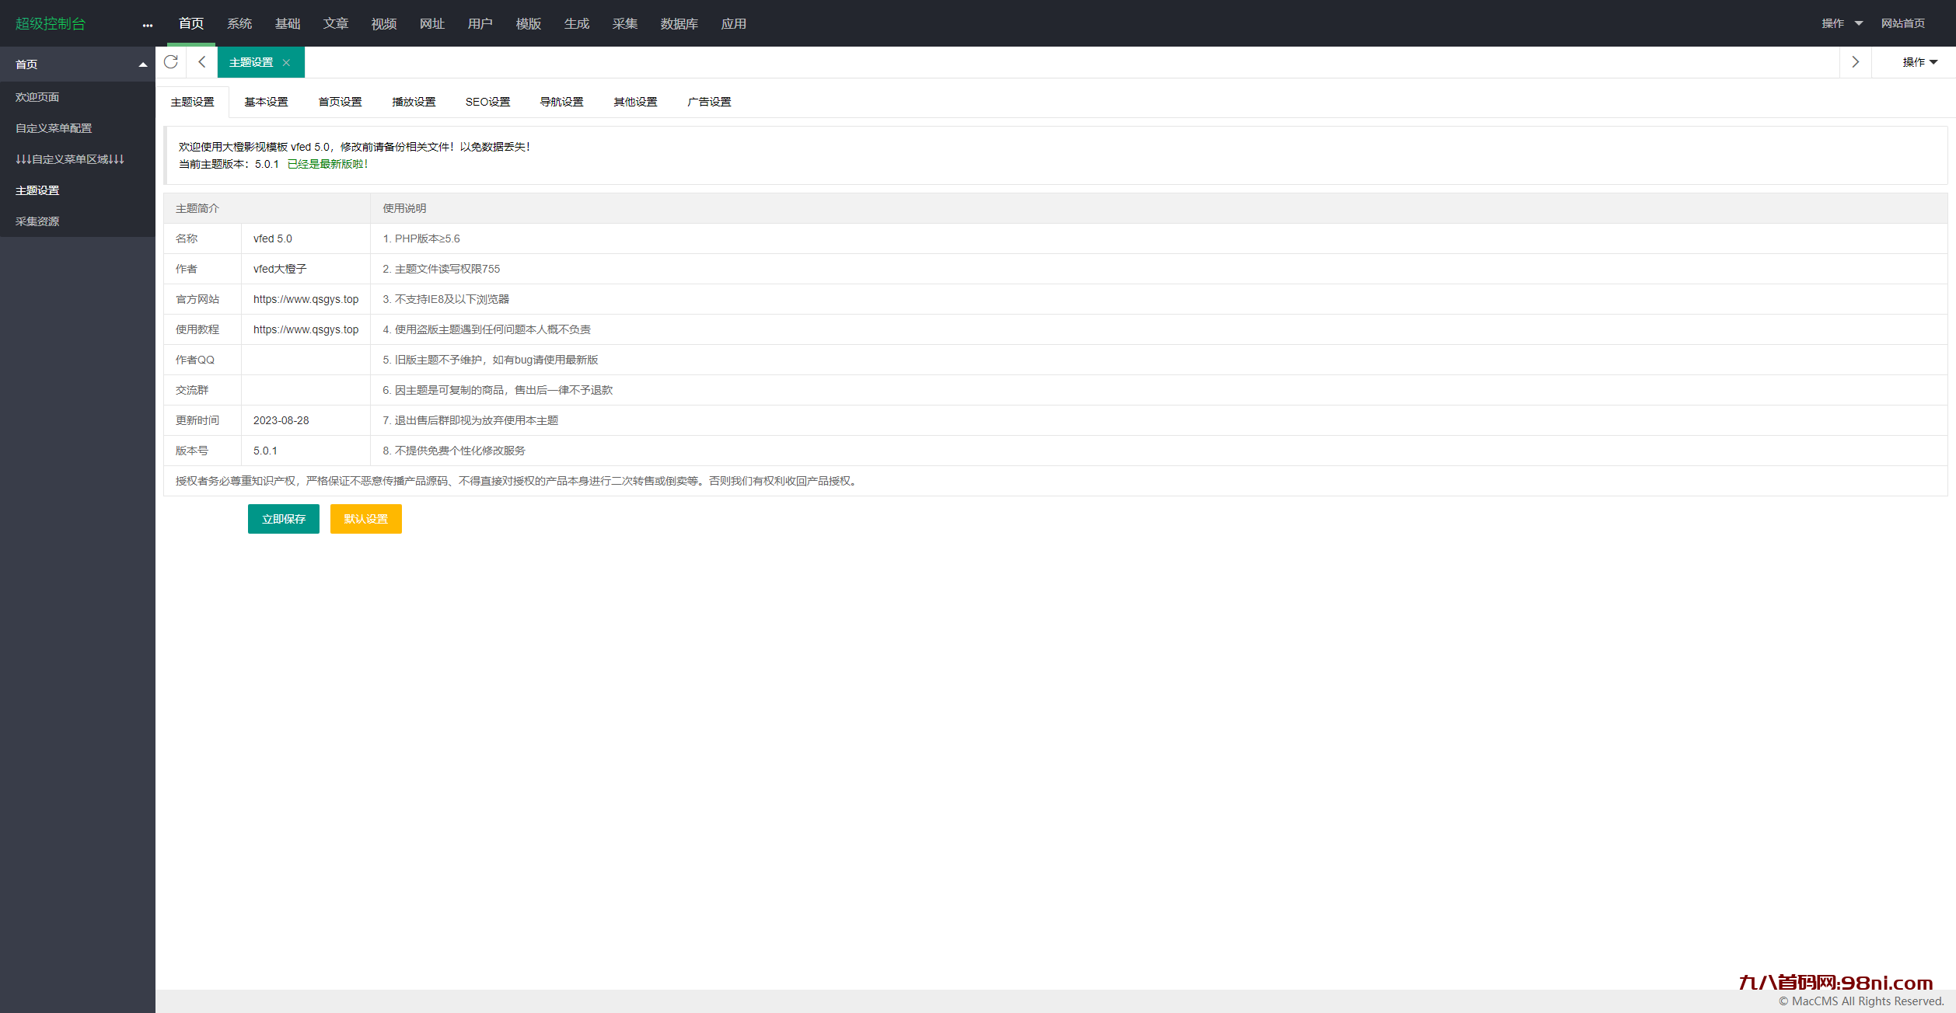The image size is (1956, 1013).
Task: Open the 操作 dropdown in tab bar
Action: tap(1919, 62)
